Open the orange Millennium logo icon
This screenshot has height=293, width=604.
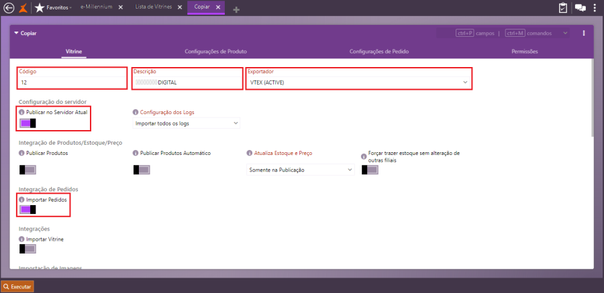pos(23,7)
